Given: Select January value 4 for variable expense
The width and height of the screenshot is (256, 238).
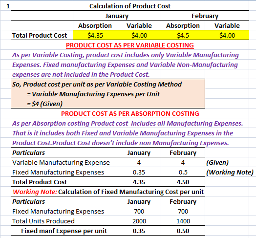Looking at the screenshot, I should 139,163.
